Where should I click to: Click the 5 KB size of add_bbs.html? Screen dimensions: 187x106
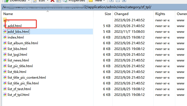pyautogui.click(x=107, y=32)
